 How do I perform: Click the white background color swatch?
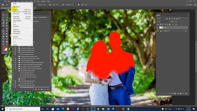pos(6,49)
